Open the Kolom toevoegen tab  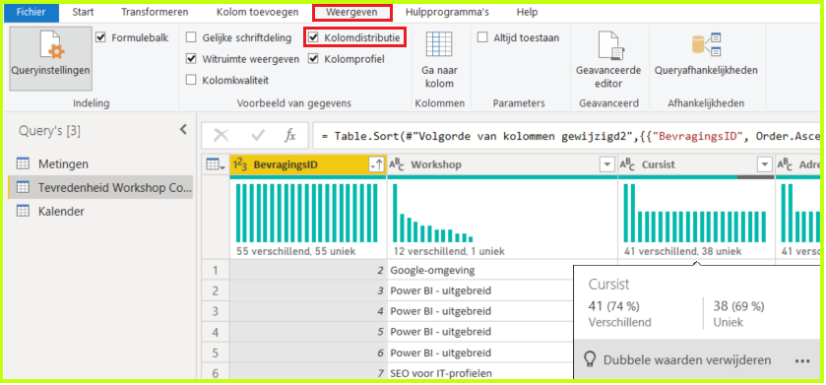tap(257, 12)
